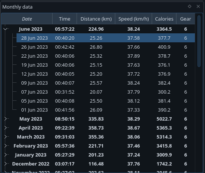Click the distance value 116.48
Image resolution: width=205 pixels, height=173 pixels.
point(96,164)
